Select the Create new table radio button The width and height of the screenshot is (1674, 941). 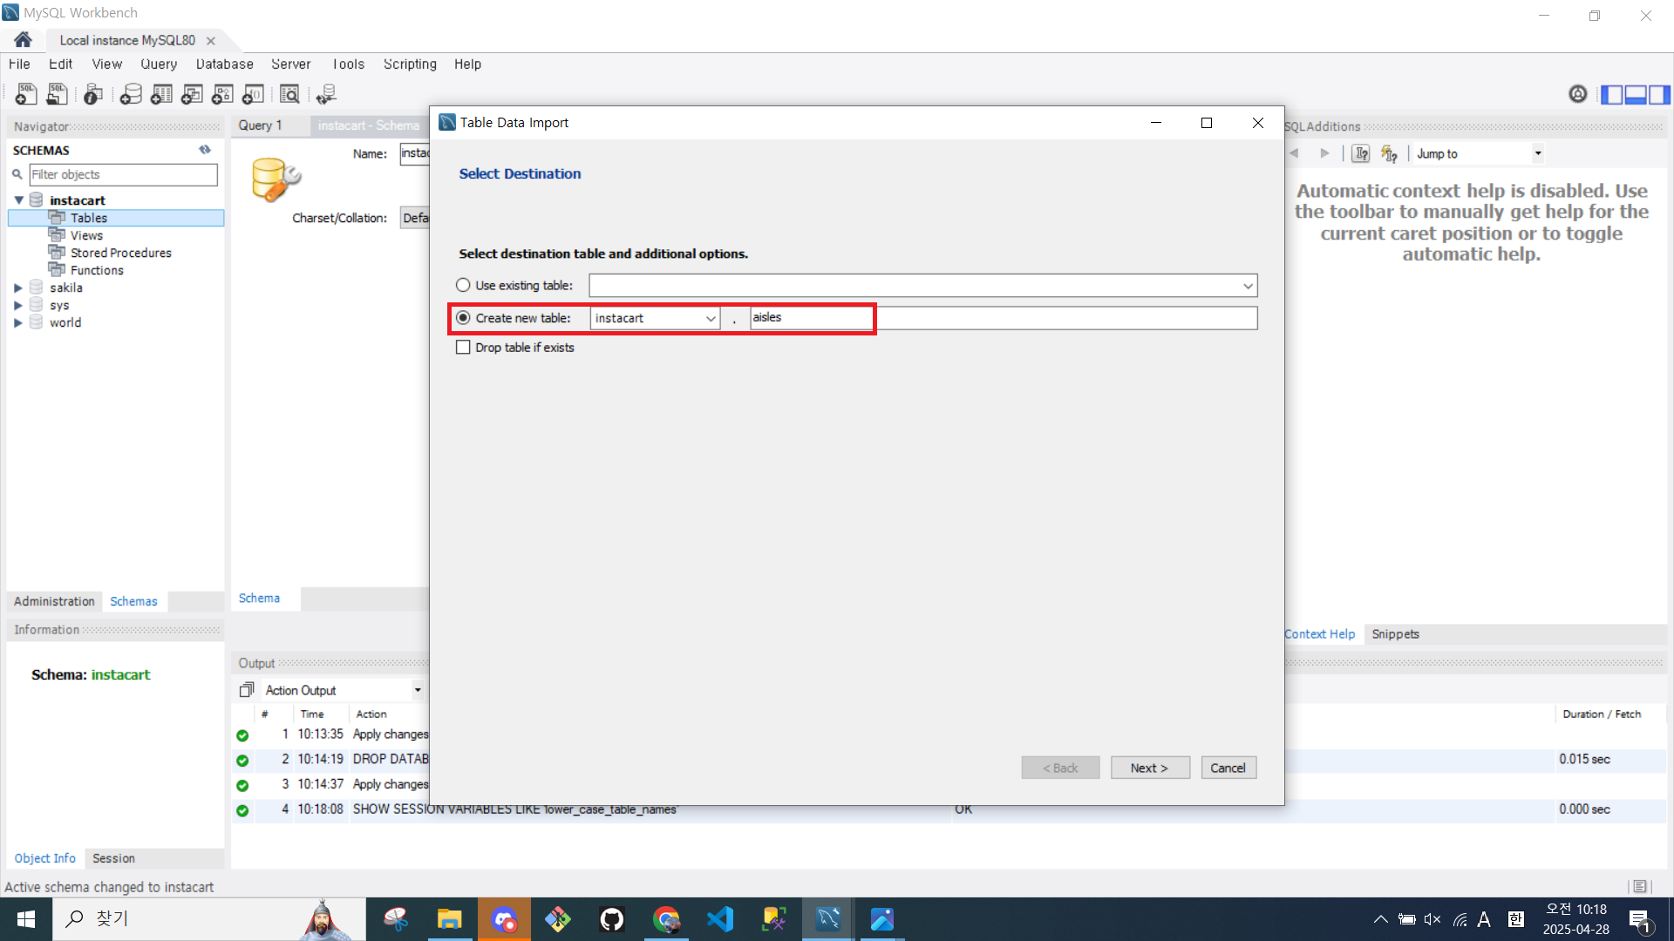463,318
